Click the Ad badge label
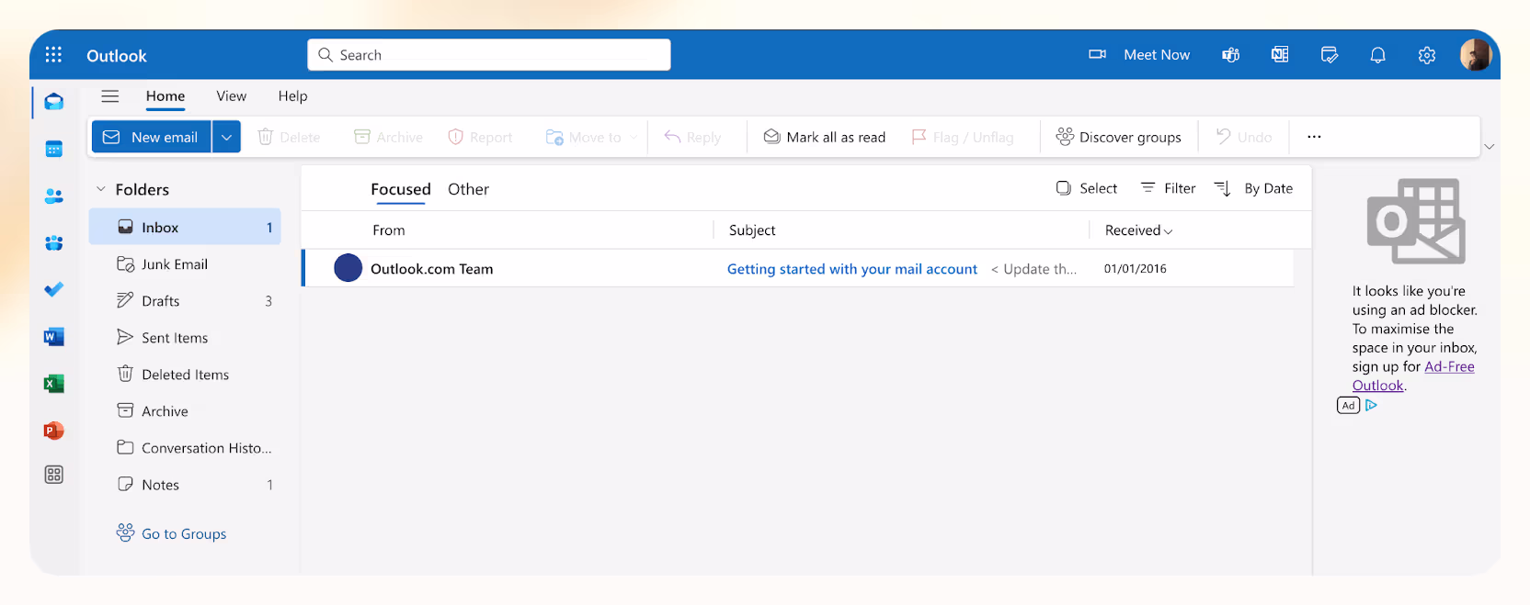 (1348, 405)
